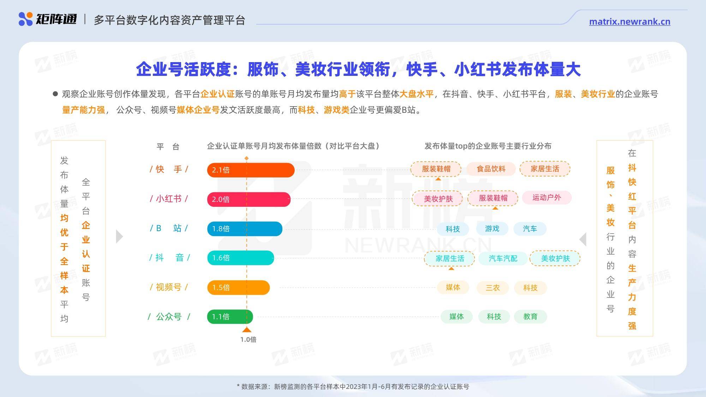
Task: Click the bullet paragraph starting 观察企业账号
Action: point(355,102)
